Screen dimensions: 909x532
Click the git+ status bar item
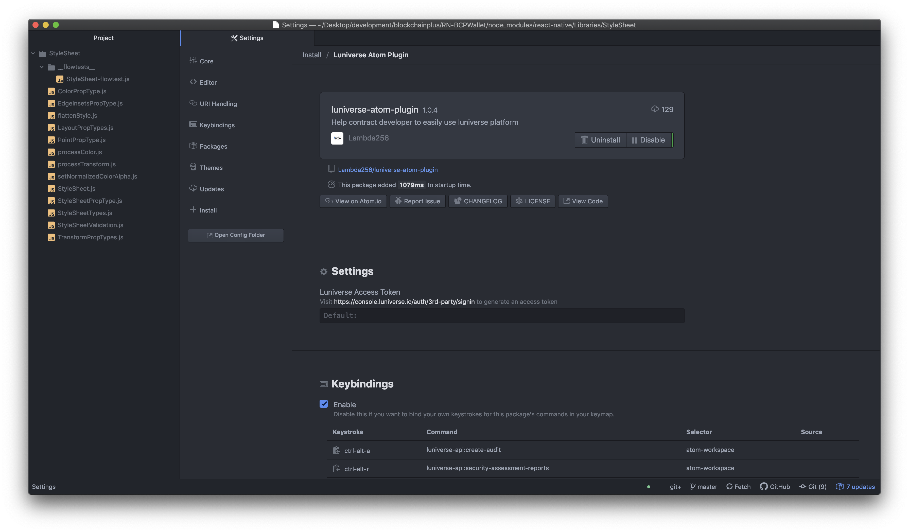point(675,487)
